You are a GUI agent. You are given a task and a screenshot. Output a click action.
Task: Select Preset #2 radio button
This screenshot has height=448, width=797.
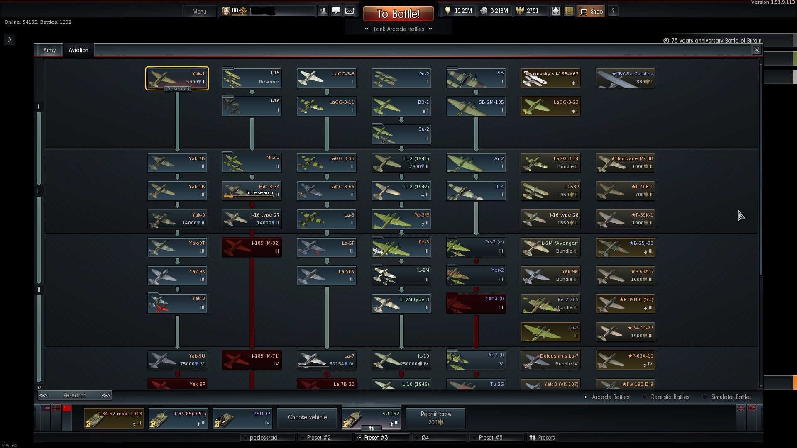tap(303, 438)
